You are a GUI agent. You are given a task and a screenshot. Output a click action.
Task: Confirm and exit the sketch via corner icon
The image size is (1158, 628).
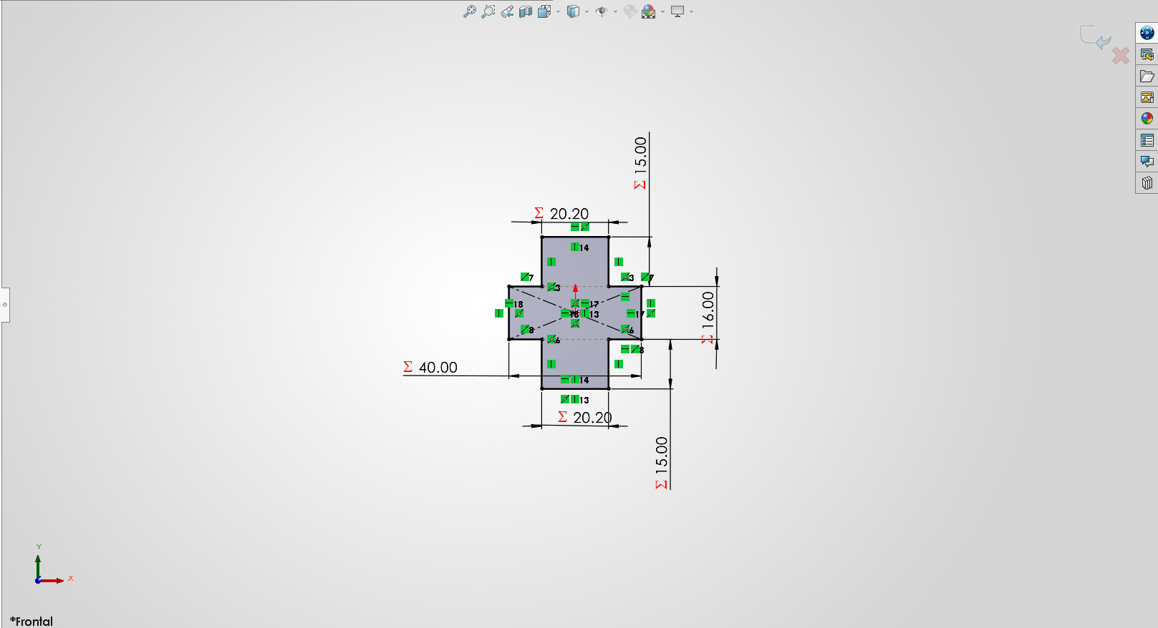pyautogui.click(x=1094, y=37)
